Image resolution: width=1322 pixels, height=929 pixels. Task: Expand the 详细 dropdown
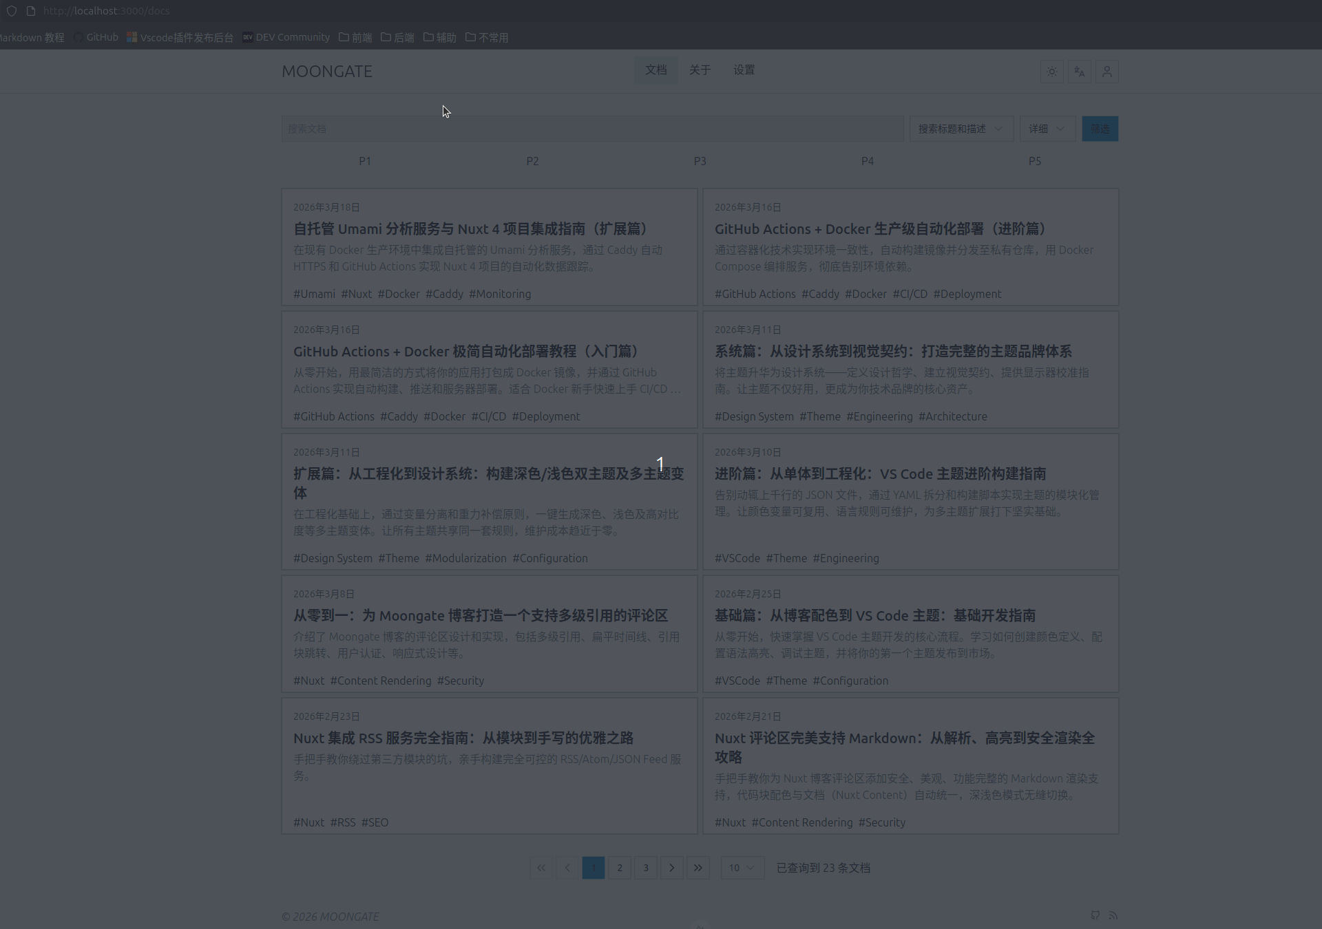pyautogui.click(x=1046, y=129)
